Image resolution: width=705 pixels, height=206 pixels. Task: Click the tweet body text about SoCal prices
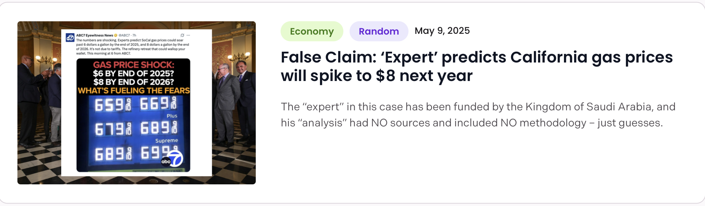tap(132, 47)
